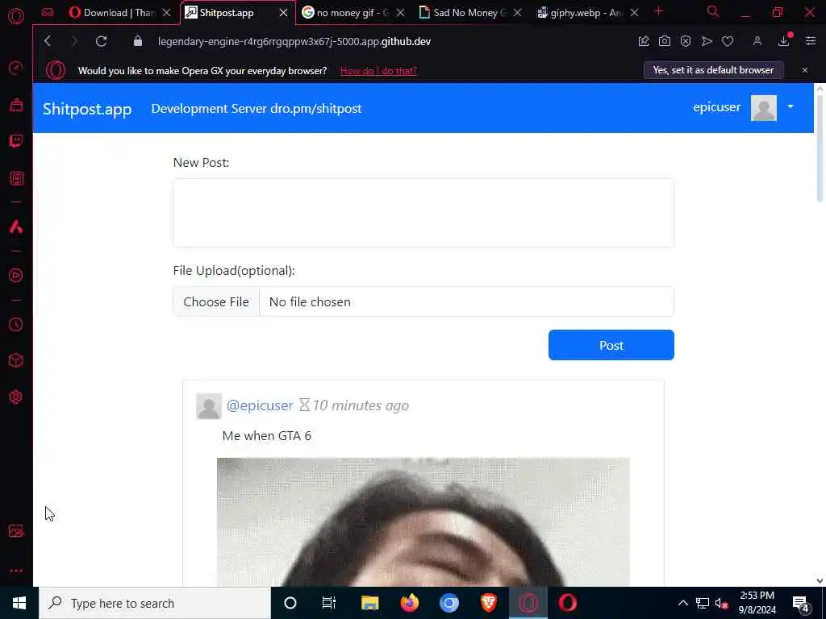
Task: Show hidden system tray icons
Action: click(682, 603)
